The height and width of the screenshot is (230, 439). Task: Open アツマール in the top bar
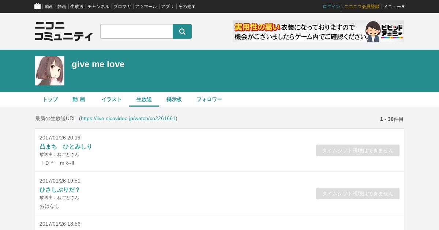click(x=146, y=7)
